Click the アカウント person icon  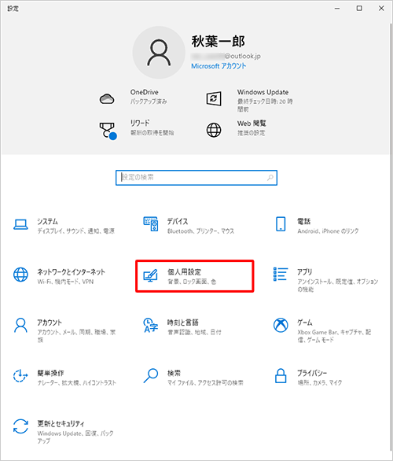point(21,325)
